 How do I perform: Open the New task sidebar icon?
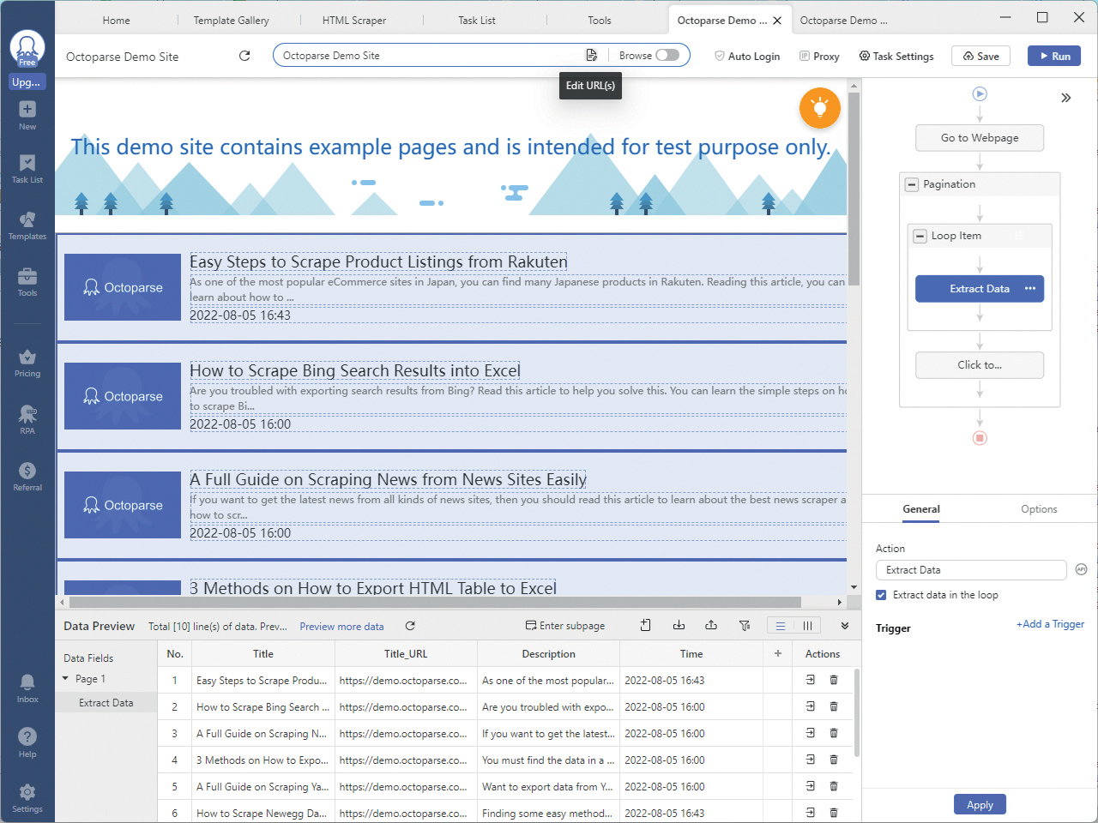click(27, 115)
